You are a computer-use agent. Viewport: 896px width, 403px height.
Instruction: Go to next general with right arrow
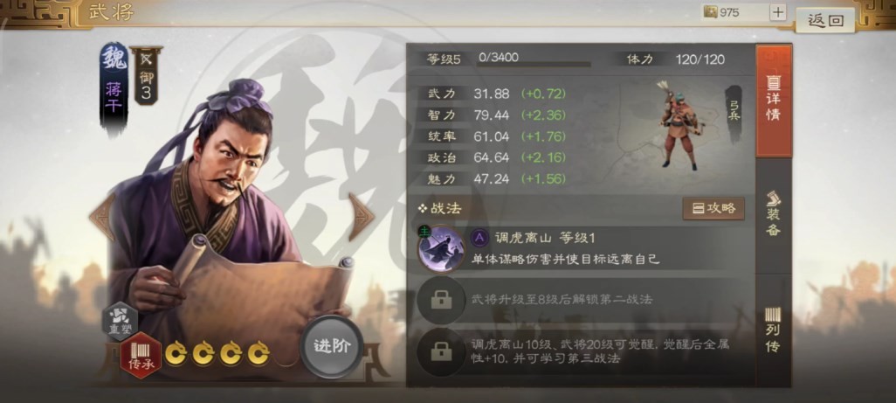coord(362,217)
